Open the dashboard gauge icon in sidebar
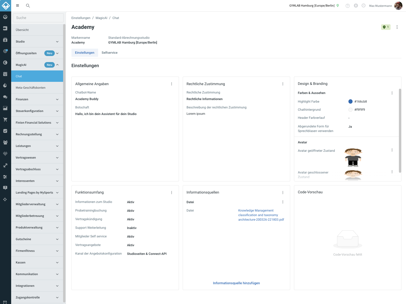Viewport: 406px width, 304px height. click(5, 17)
